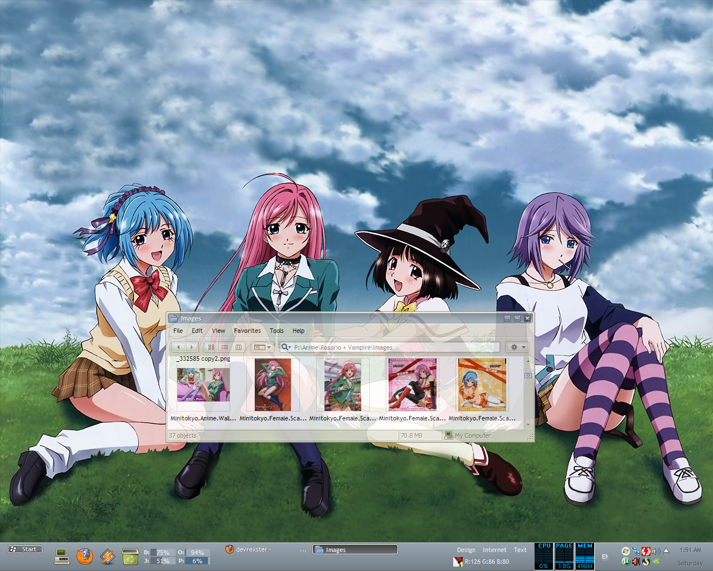
Task: Switch to the Images taskbar button
Action: tap(355, 550)
